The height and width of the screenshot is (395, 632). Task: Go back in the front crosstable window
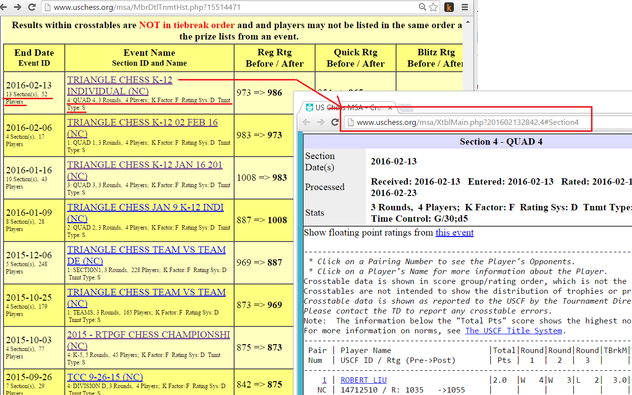coord(307,122)
